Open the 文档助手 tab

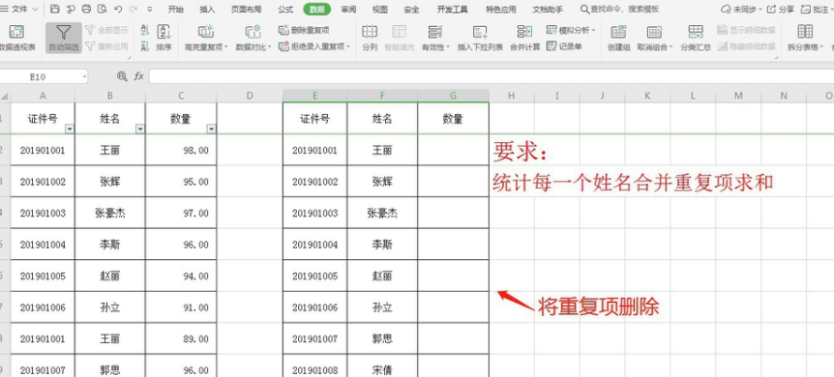pos(548,9)
